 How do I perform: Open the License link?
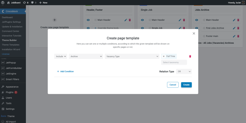[6, 54]
